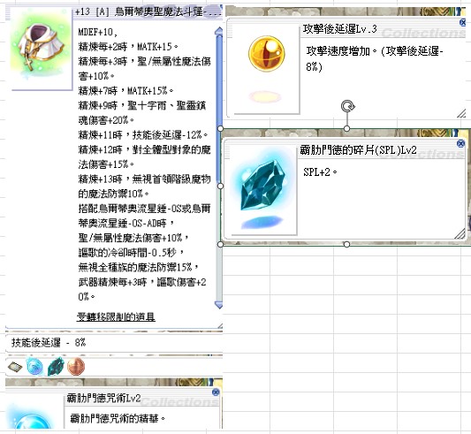This screenshot has height=434, width=471.
Task: Click the title +13 [A] 烏爾蒂奧聖魔法斗篷
Action: coord(148,12)
